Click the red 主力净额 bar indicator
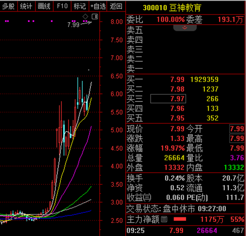Image resolution: width=246 pixels, height=236 pixels. click(180, 219)
